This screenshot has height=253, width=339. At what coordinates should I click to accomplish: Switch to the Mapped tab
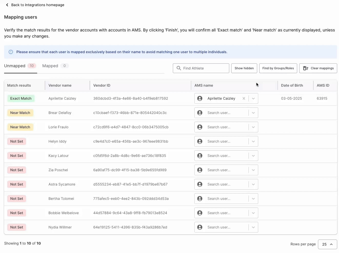click(x=50, y=66)
